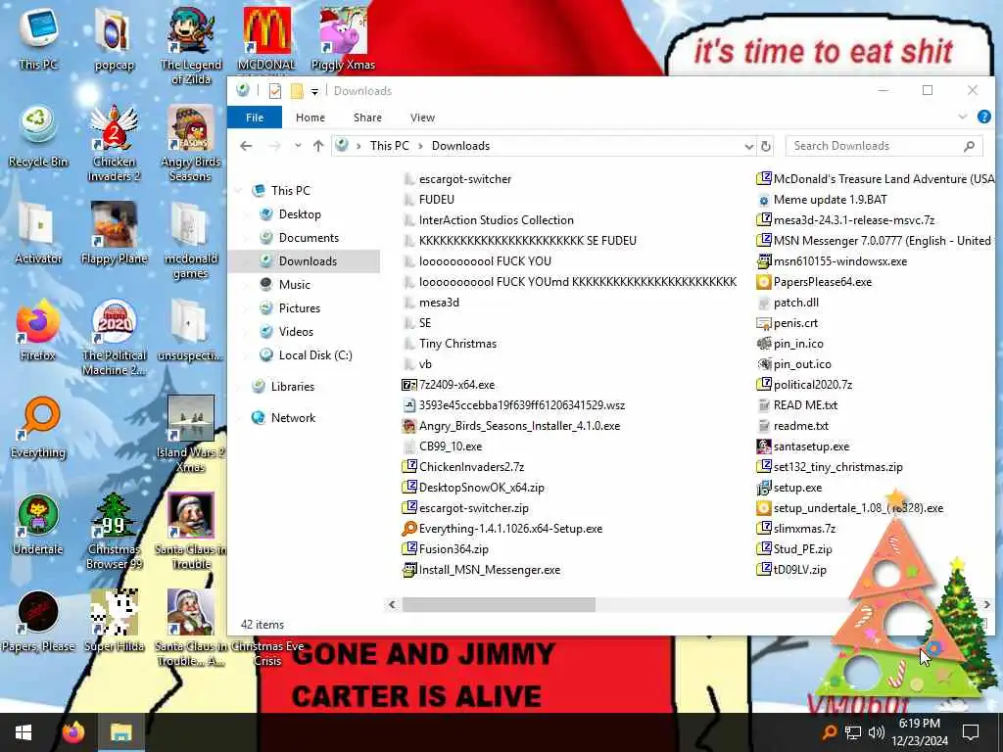Expand the ribbon with the chevron
The width and height of the screenshot is (1003, 752).
click(962, 117)
